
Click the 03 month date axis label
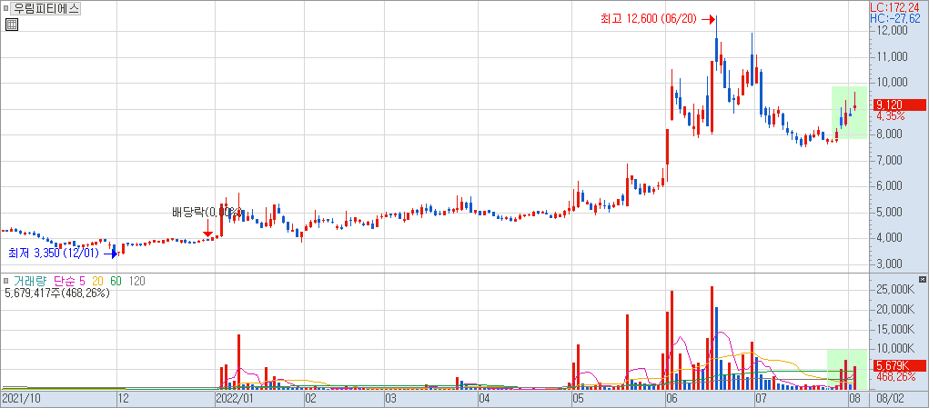391,399
